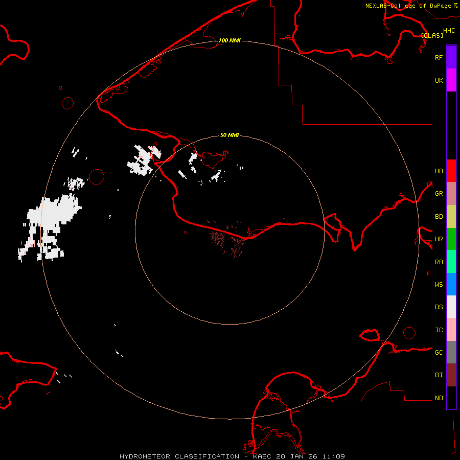Click the GR legend color swatch

click(451, 194)
